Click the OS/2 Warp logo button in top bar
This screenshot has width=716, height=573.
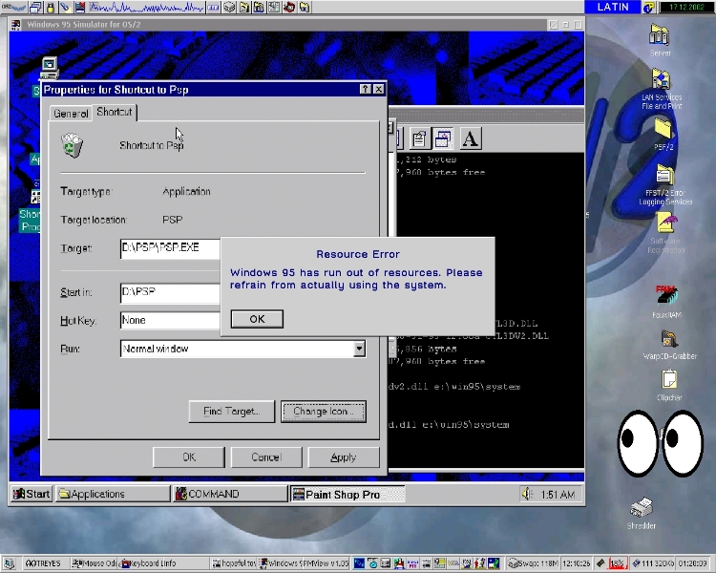tap(13, 7)
